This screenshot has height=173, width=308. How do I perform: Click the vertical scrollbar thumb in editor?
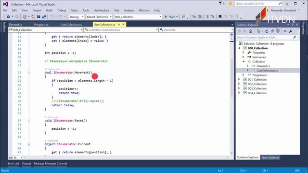point(232,77)
